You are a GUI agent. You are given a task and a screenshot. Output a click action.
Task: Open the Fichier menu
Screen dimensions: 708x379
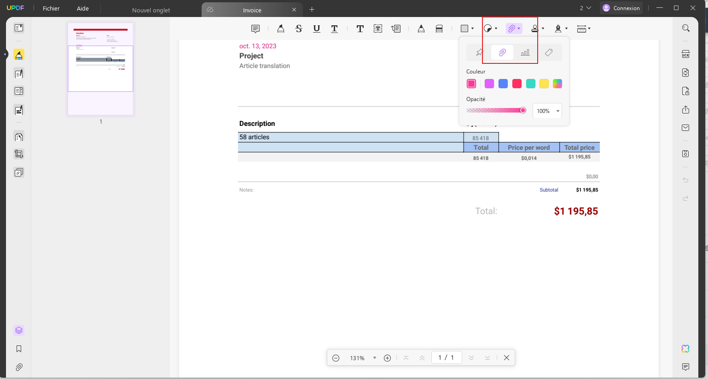pos(51,8)
